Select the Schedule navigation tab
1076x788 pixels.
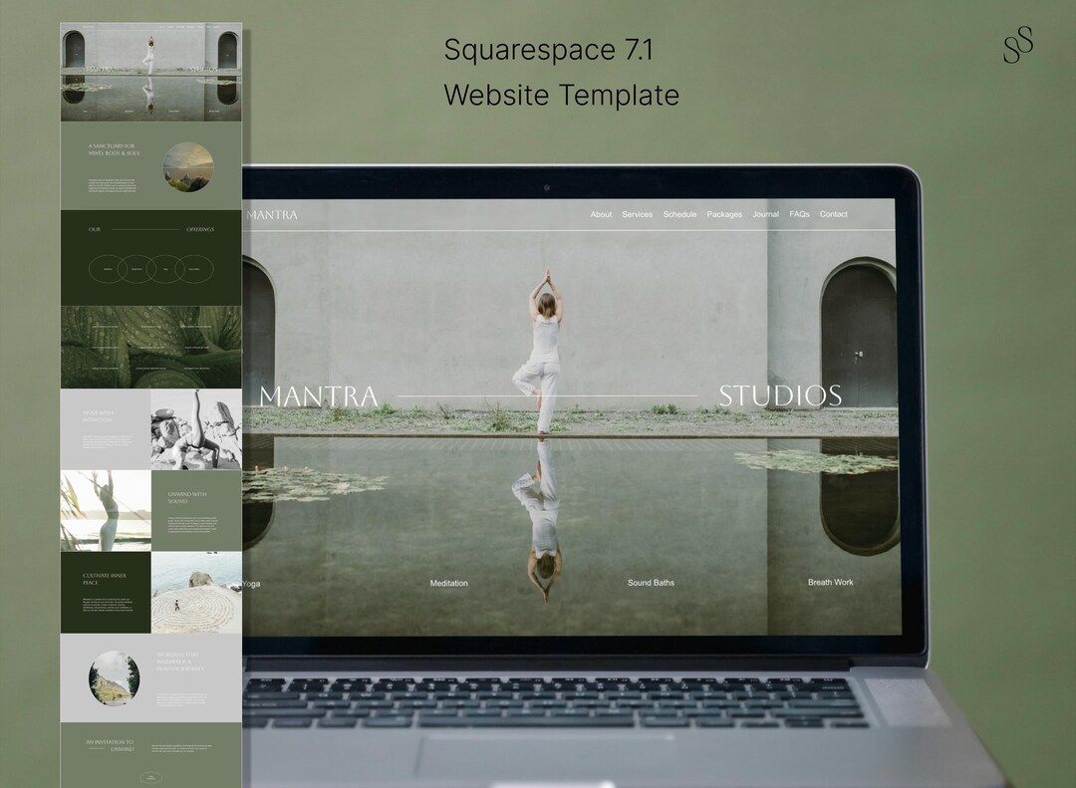679,214
